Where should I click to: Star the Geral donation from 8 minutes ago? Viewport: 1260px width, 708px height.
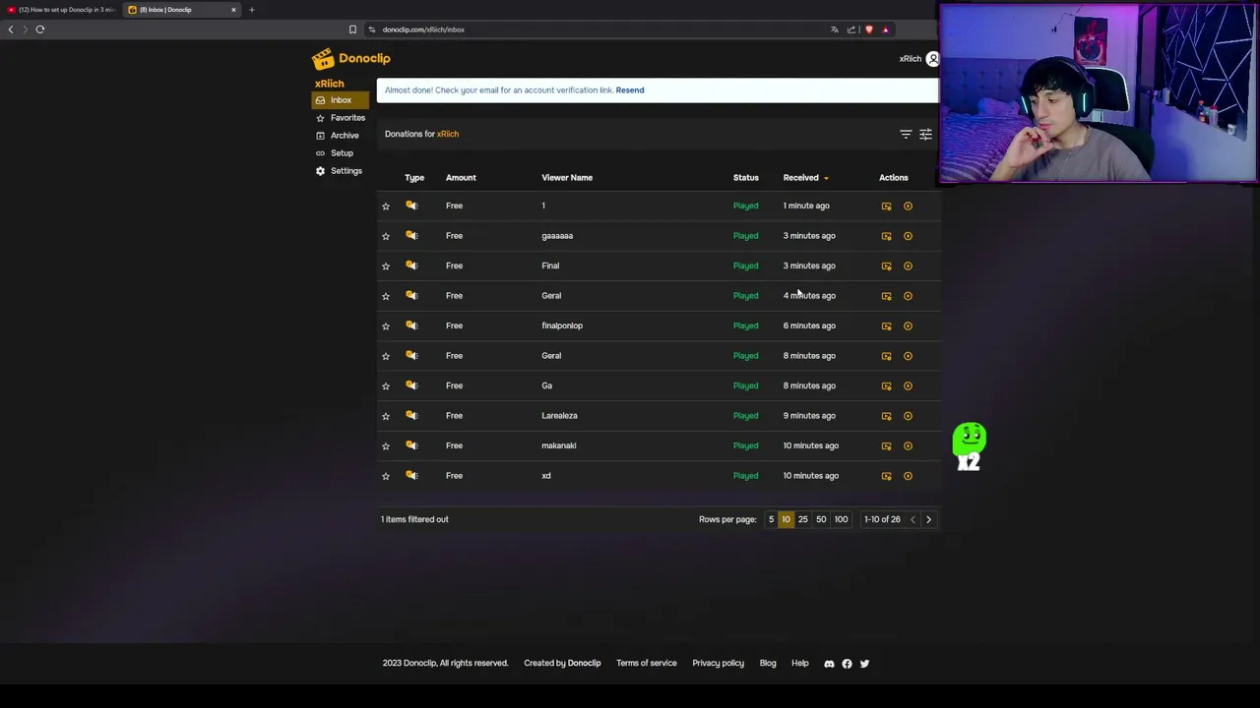(x=386, y=356)
